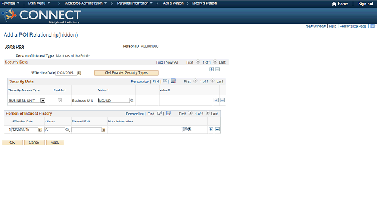This screenshot has height=212, width=377.
Task: Focus Status field containing A
Action: pyautogui.click(x=55, y=130)
